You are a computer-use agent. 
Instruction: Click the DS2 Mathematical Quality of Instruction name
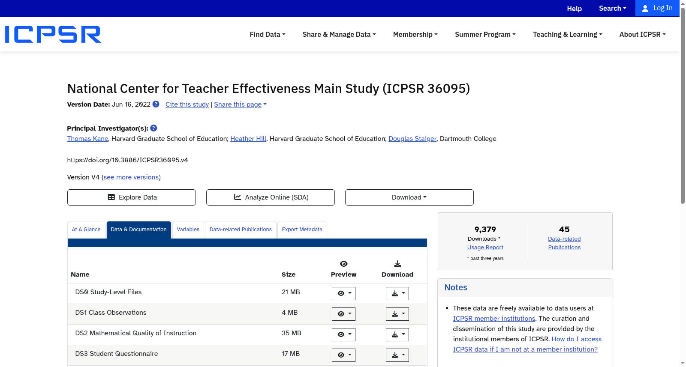[x=135, y=333]
